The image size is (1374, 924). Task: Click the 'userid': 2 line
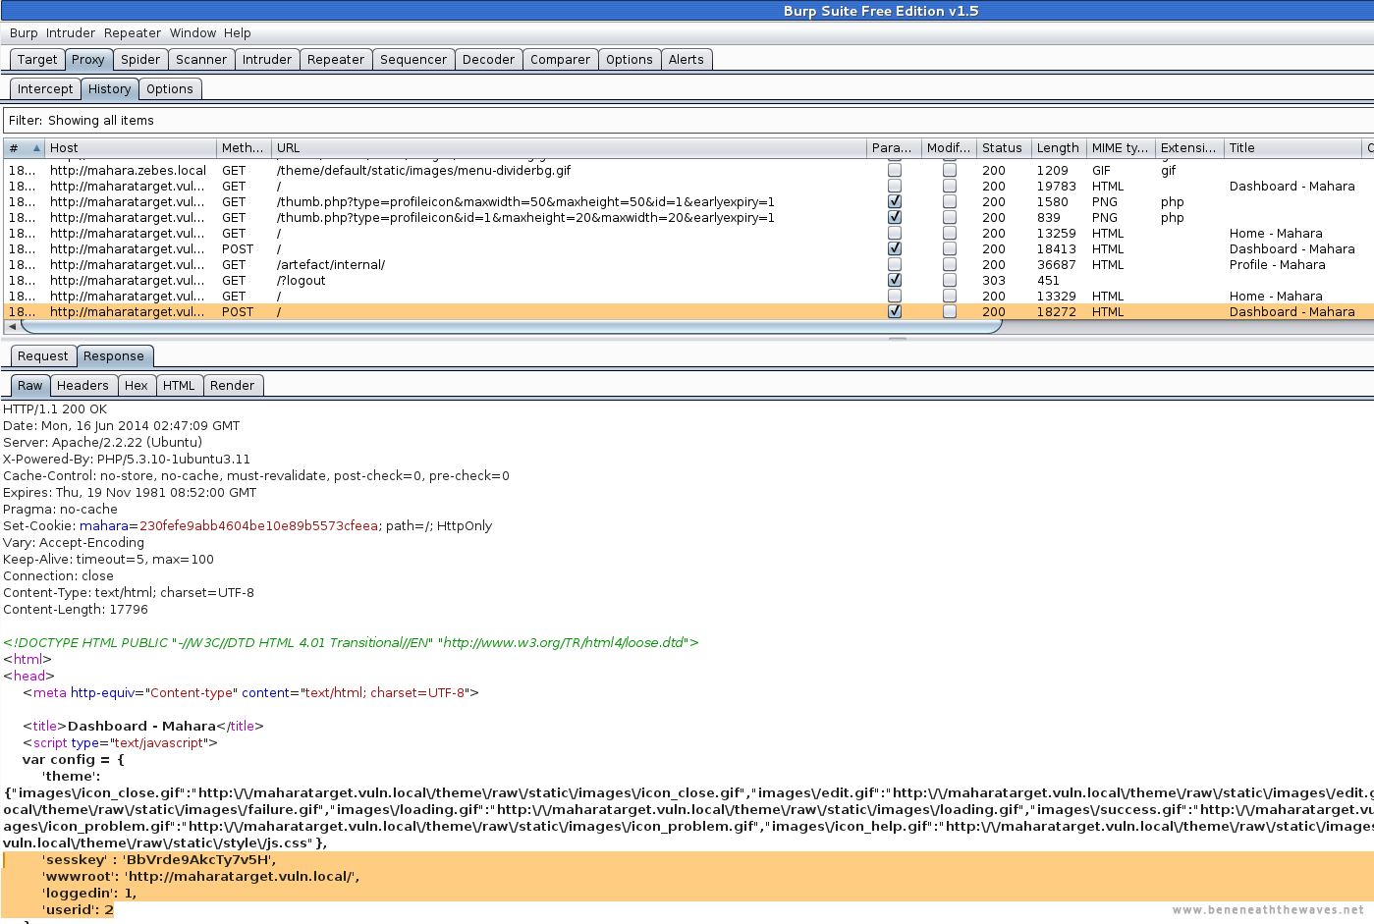[x=78, y=909]
